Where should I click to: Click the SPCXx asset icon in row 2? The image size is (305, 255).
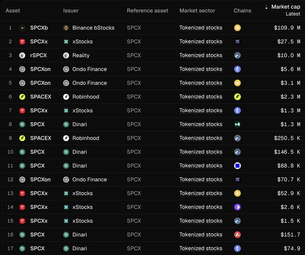tap(22, 42)
